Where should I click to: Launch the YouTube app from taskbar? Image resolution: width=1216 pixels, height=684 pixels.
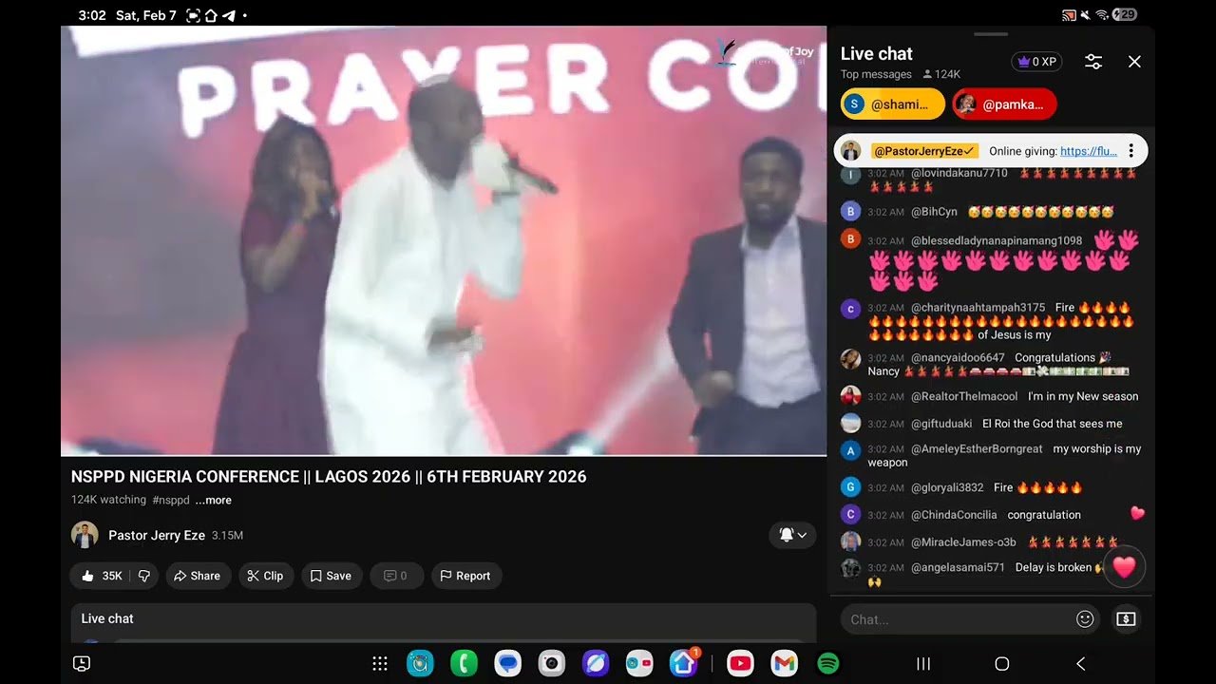point(740,663)
